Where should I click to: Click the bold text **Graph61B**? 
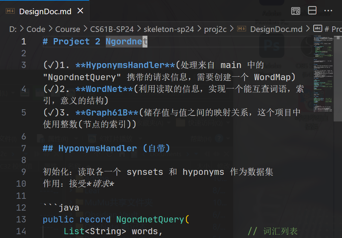coord(106,113)
